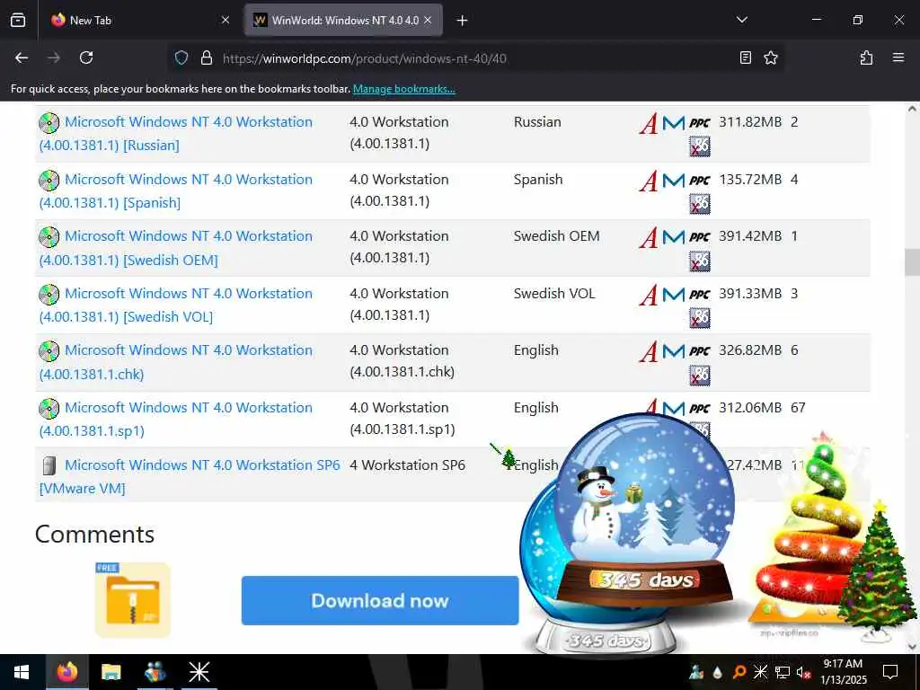Click PPC icon in Swedish OEM row
This screenshot has width=920, height=690.
(x=699, y=237)
